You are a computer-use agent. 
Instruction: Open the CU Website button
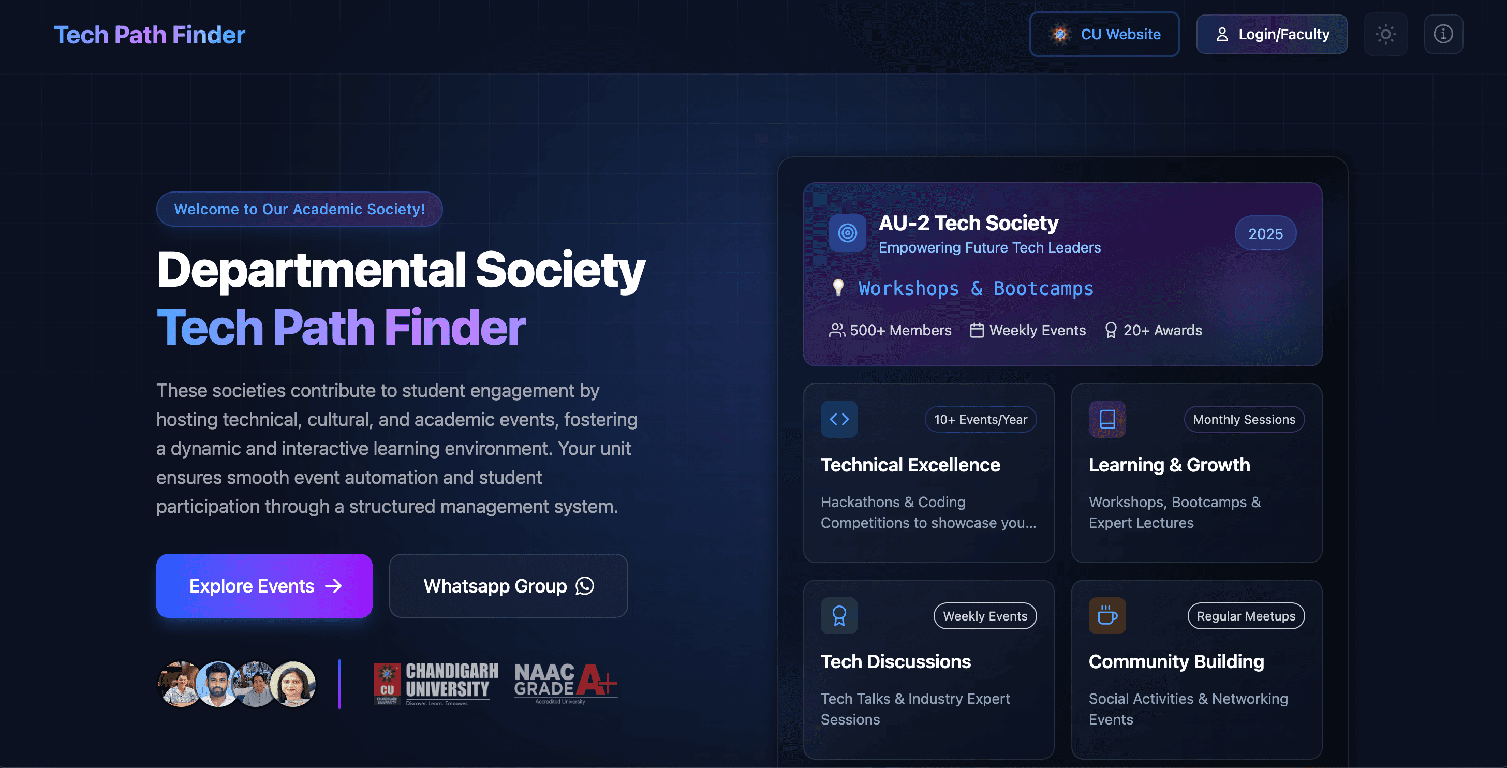point(1104,34)
